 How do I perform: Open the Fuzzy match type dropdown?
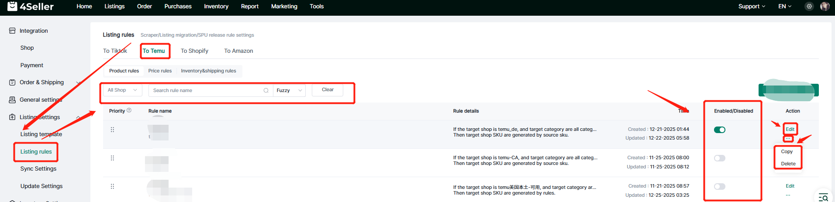pyautogui.click(x=289, y=91)
